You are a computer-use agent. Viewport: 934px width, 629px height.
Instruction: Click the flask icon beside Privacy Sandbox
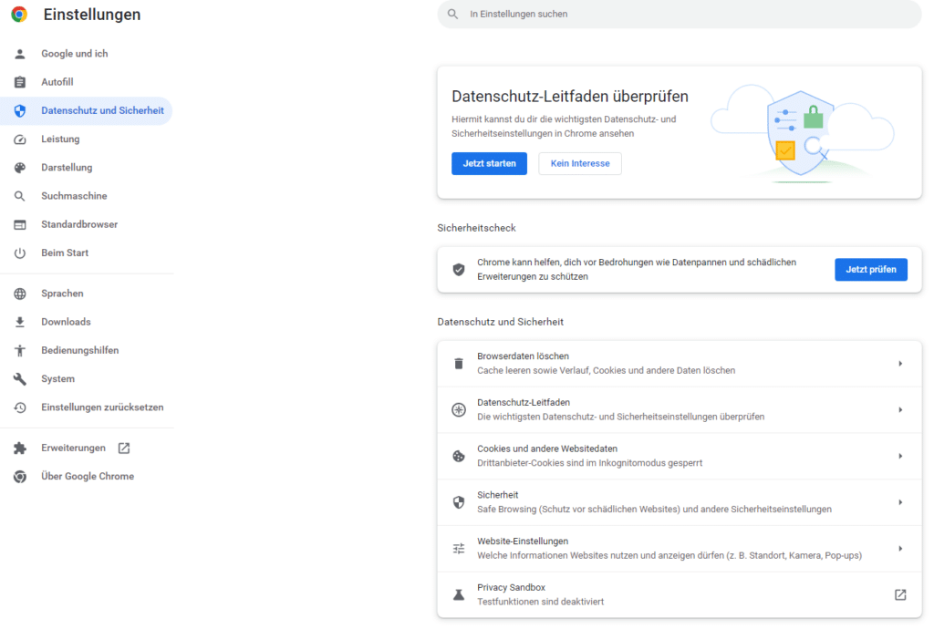pyautogui.click(x=459, y=595)
